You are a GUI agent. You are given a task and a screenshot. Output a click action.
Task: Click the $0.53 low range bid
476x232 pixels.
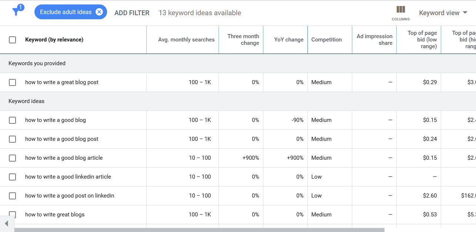[x=430, y=215]
